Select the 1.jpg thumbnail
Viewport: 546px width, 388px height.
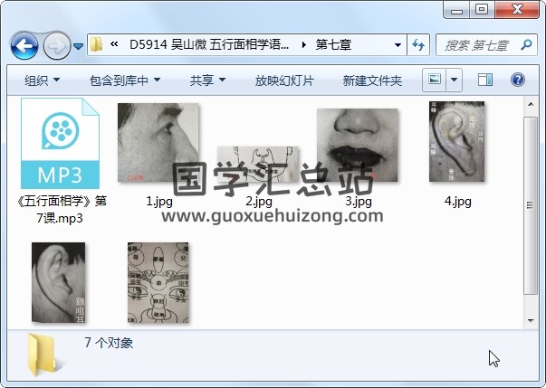point(158,142)
